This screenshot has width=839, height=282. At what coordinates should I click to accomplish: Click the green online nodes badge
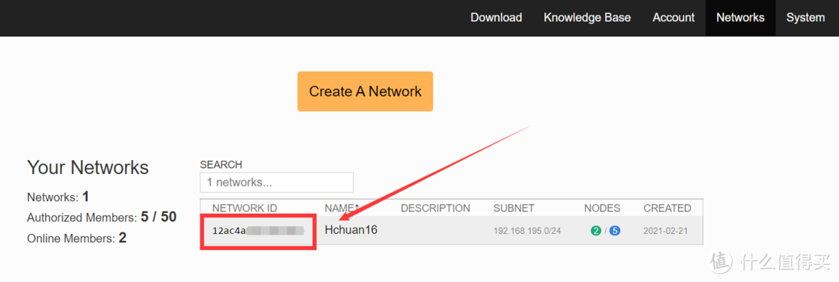point(596,232)
